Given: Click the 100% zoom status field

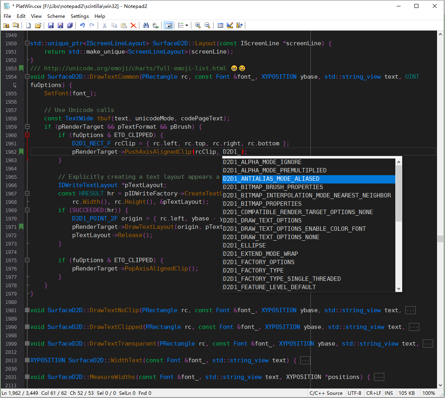Looking at the screenshot, I should click(429, 393).
